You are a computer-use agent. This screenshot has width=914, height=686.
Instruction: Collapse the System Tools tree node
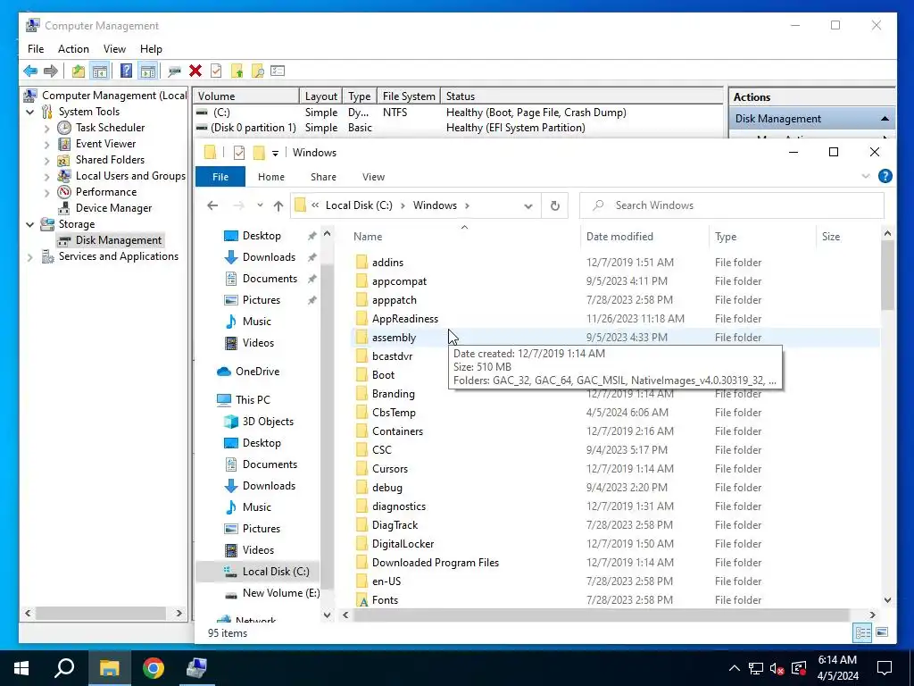30,112
